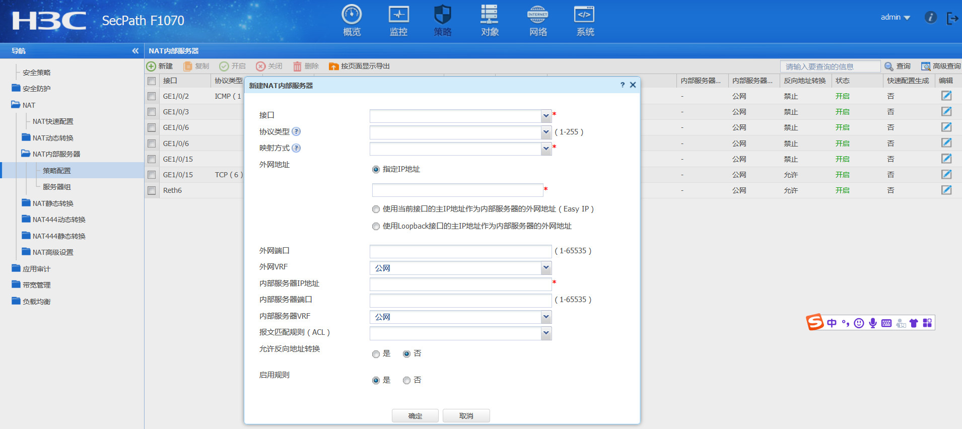
Task: Click edit icon for the GE1/0/3 row
Action: click(x=946, y=111)
